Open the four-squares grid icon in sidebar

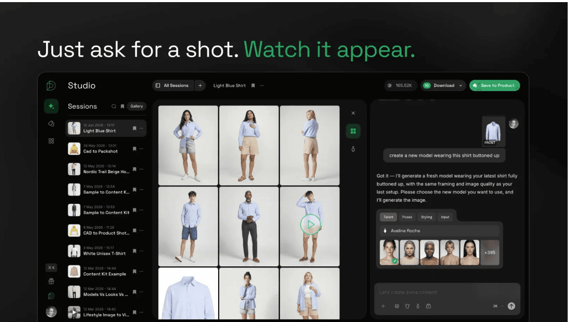coord(51,141)
